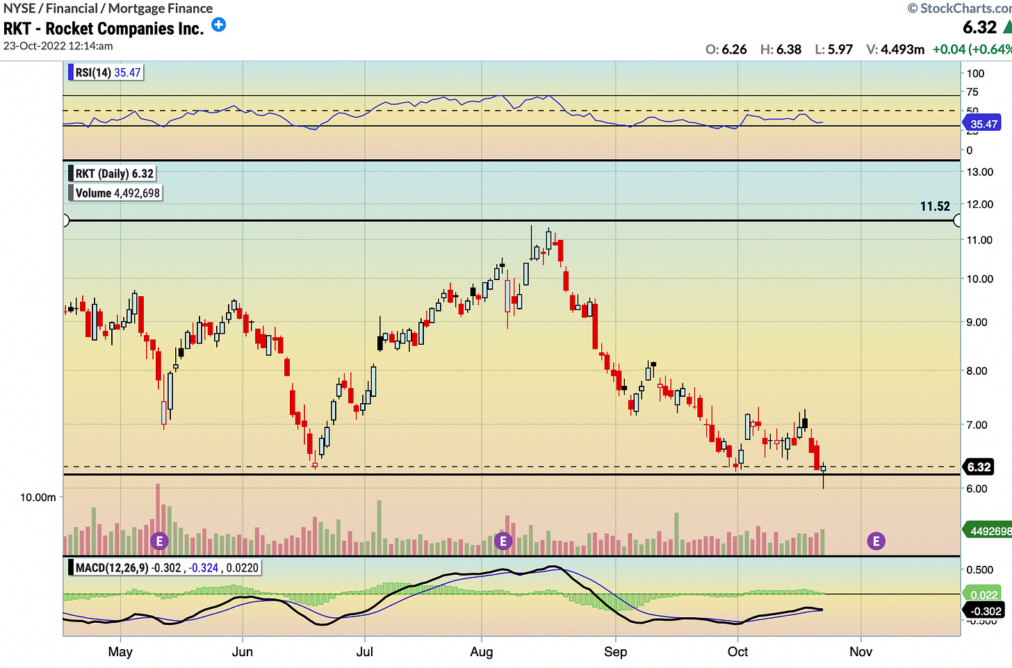Viewport: 1012px width, 668px height.
Task: Click the 12.00 price axis label
Action: pos(979,204)
